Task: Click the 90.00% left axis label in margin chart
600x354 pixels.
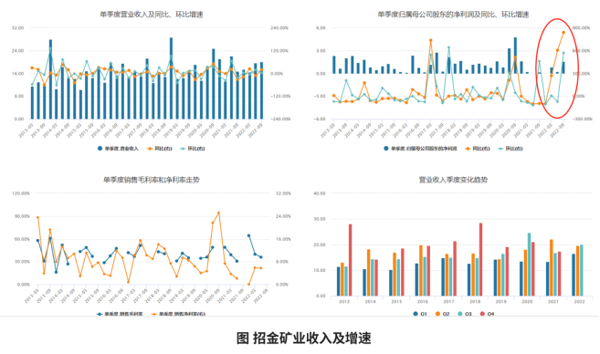Action: pos(22,216)
